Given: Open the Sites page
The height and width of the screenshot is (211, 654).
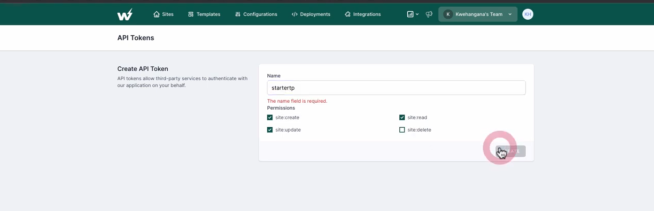Looking at the screenshot, I should [163, 14].
